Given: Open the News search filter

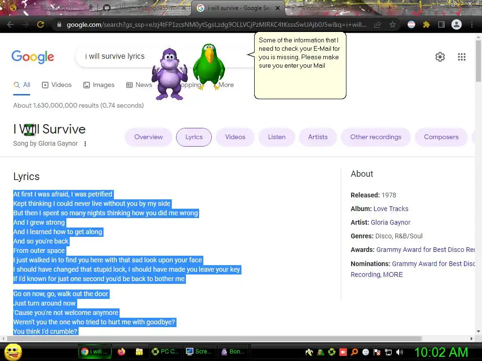Looking at the screenshot, I should pyautogui.click(x=139, y=85).
